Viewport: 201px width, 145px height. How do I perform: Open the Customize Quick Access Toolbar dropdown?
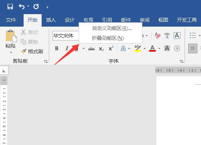click(47, 7)
